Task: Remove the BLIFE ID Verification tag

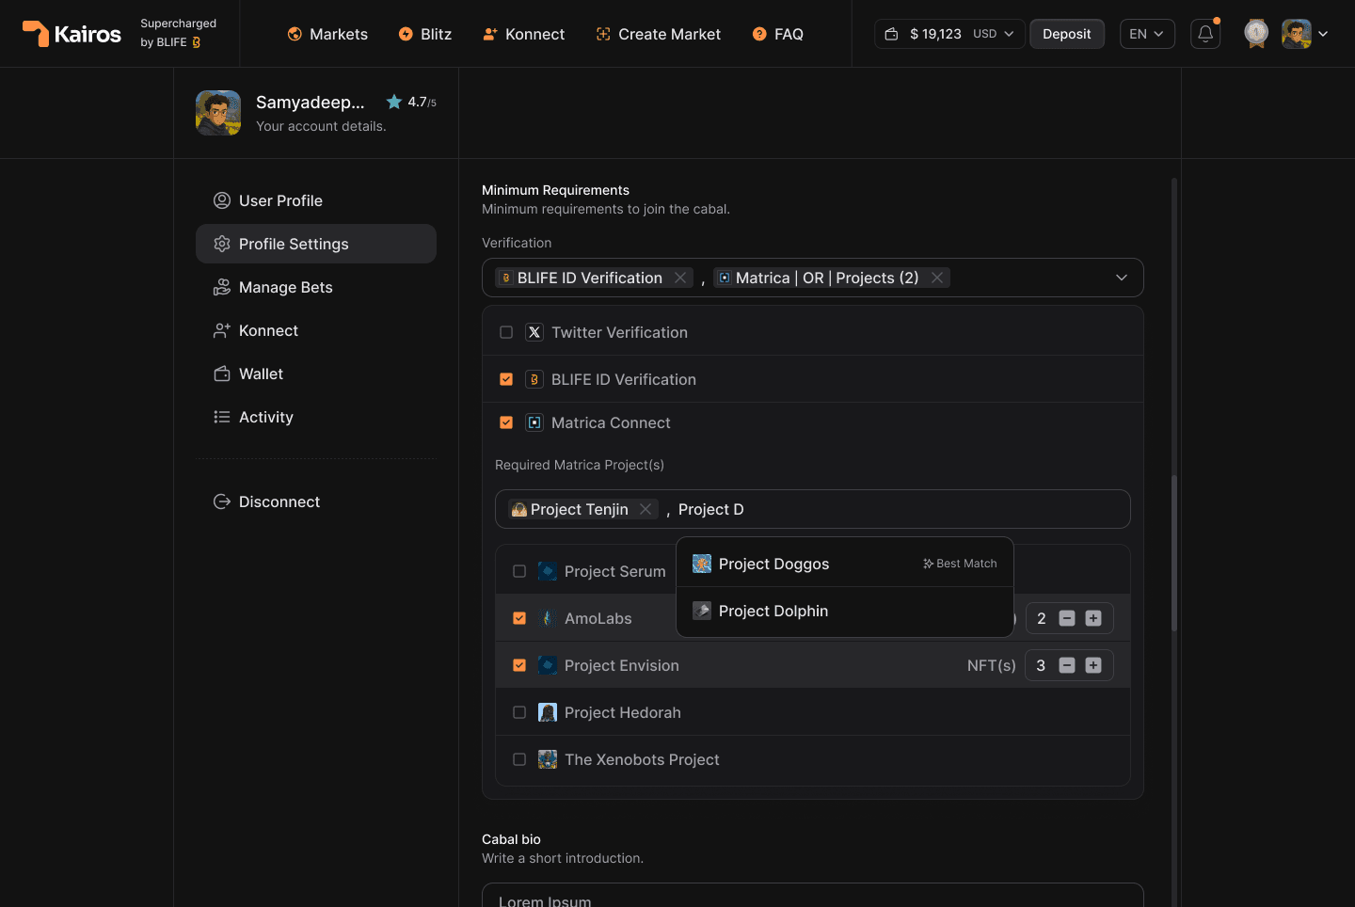Action: (x=680, y=278)
